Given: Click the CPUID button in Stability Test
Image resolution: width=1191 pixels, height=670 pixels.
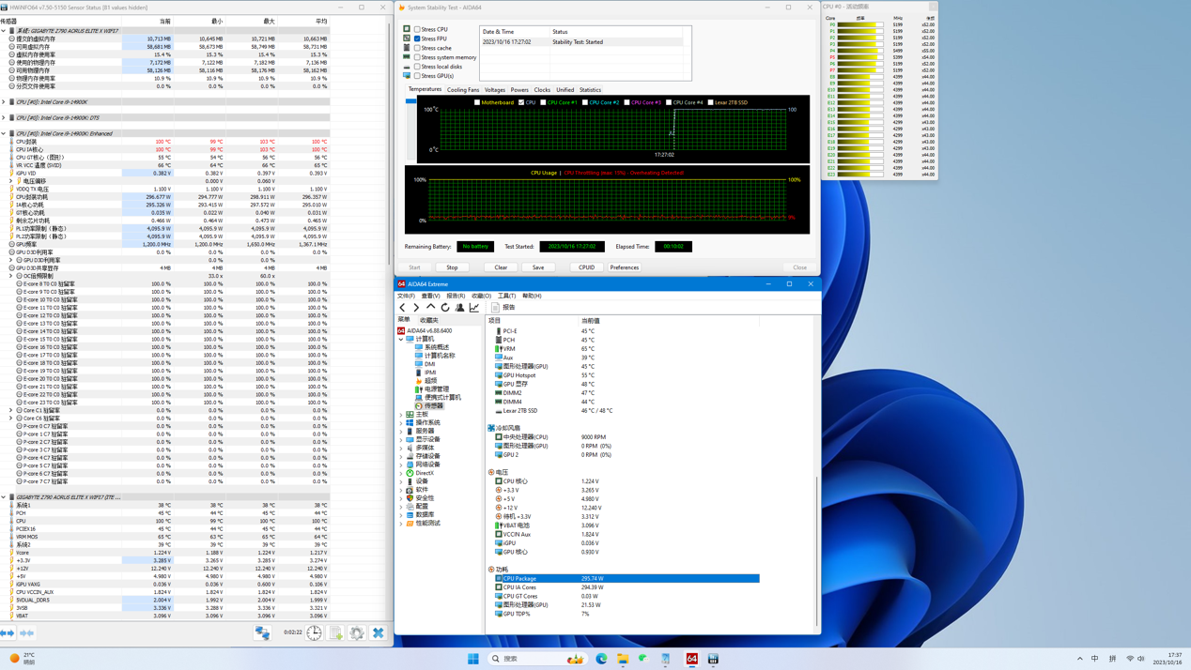Looking at the screenshot, I should (586, 267).
